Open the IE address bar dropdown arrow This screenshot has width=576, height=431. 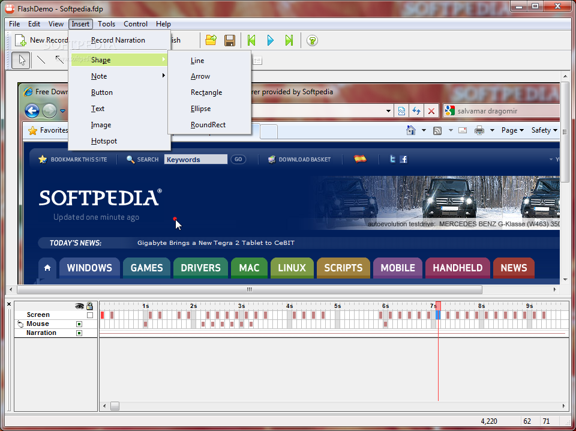click(388, 111)
